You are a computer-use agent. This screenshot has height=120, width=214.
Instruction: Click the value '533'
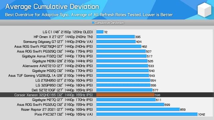click(151, 66)
